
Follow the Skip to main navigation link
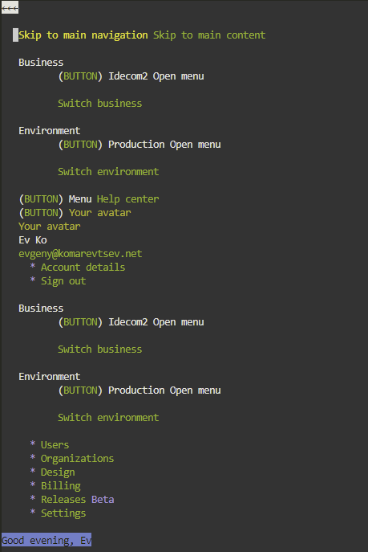[x=83, y=35]
